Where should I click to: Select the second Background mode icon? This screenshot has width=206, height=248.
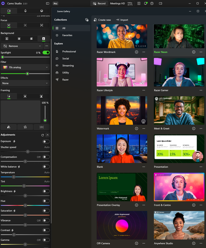point(19,39)
